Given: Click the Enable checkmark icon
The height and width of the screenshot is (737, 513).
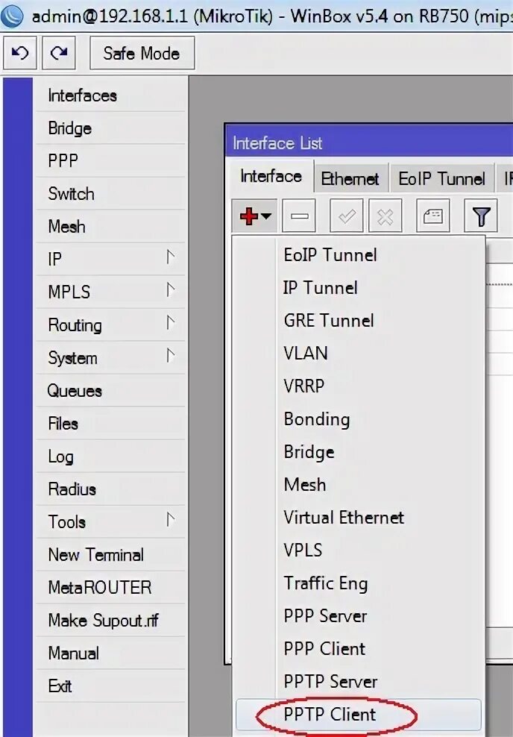Looking at the screenshot, I should coord(347,216).
